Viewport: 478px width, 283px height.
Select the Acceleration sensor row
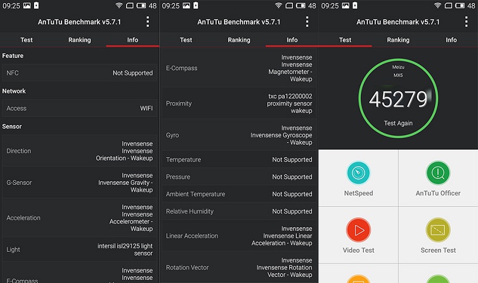point(79,218)
